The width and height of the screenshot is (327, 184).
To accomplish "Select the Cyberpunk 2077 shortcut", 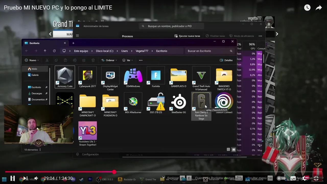I will click(x=88, y=77).
